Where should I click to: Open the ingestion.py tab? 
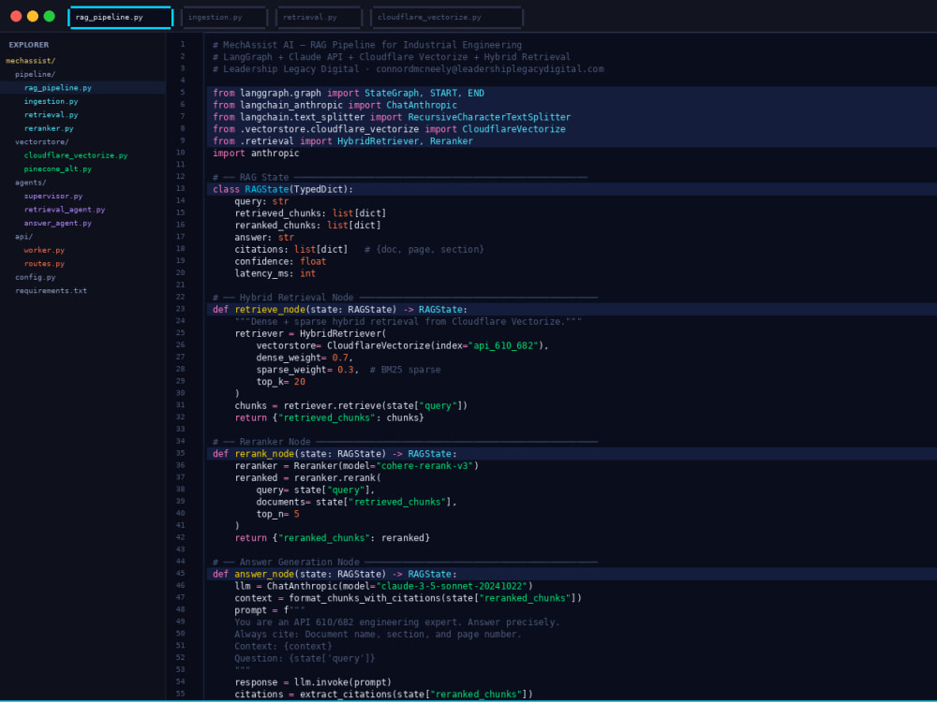(x=224, y=17)
